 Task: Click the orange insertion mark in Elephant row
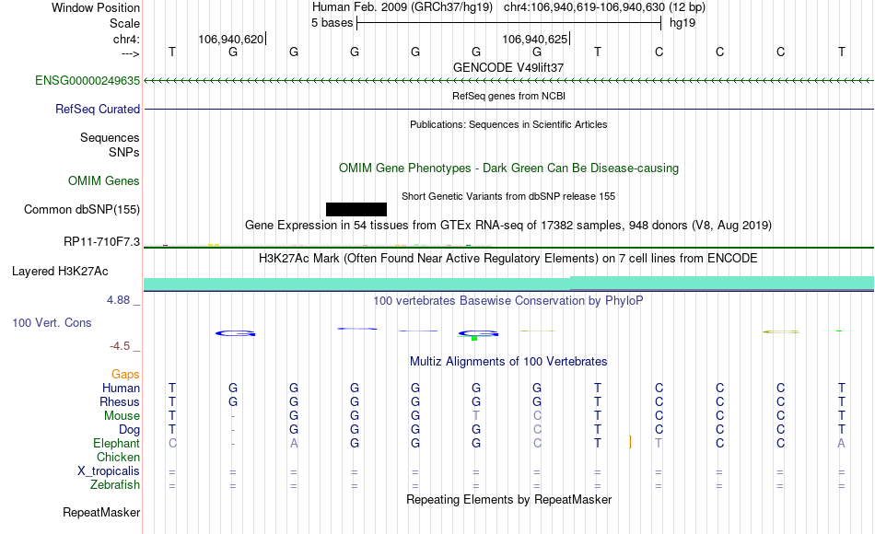point(630,442)
